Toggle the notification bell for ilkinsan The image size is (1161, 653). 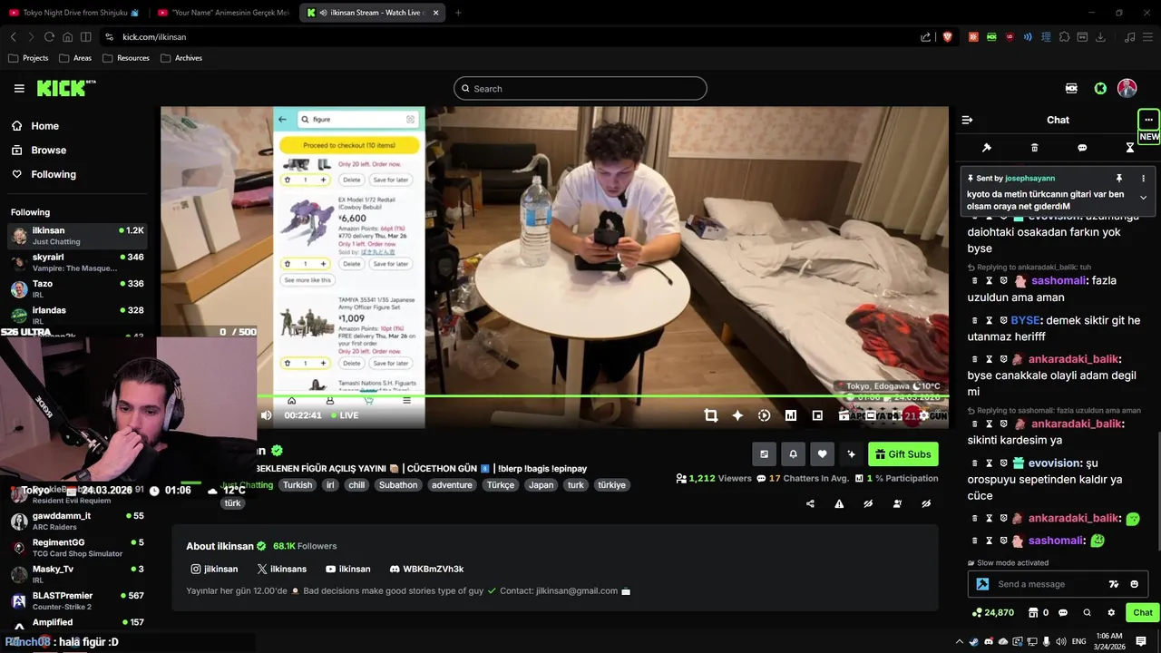[x=793, y=454]
